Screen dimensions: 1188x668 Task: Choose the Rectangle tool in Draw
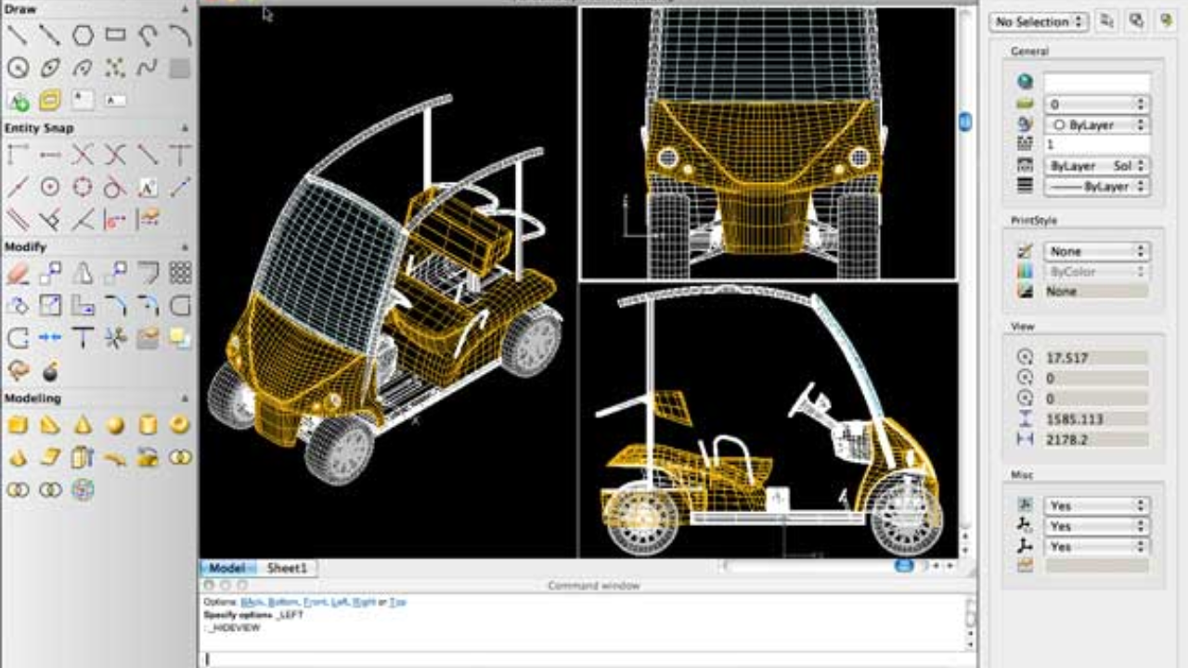[115, 36]
